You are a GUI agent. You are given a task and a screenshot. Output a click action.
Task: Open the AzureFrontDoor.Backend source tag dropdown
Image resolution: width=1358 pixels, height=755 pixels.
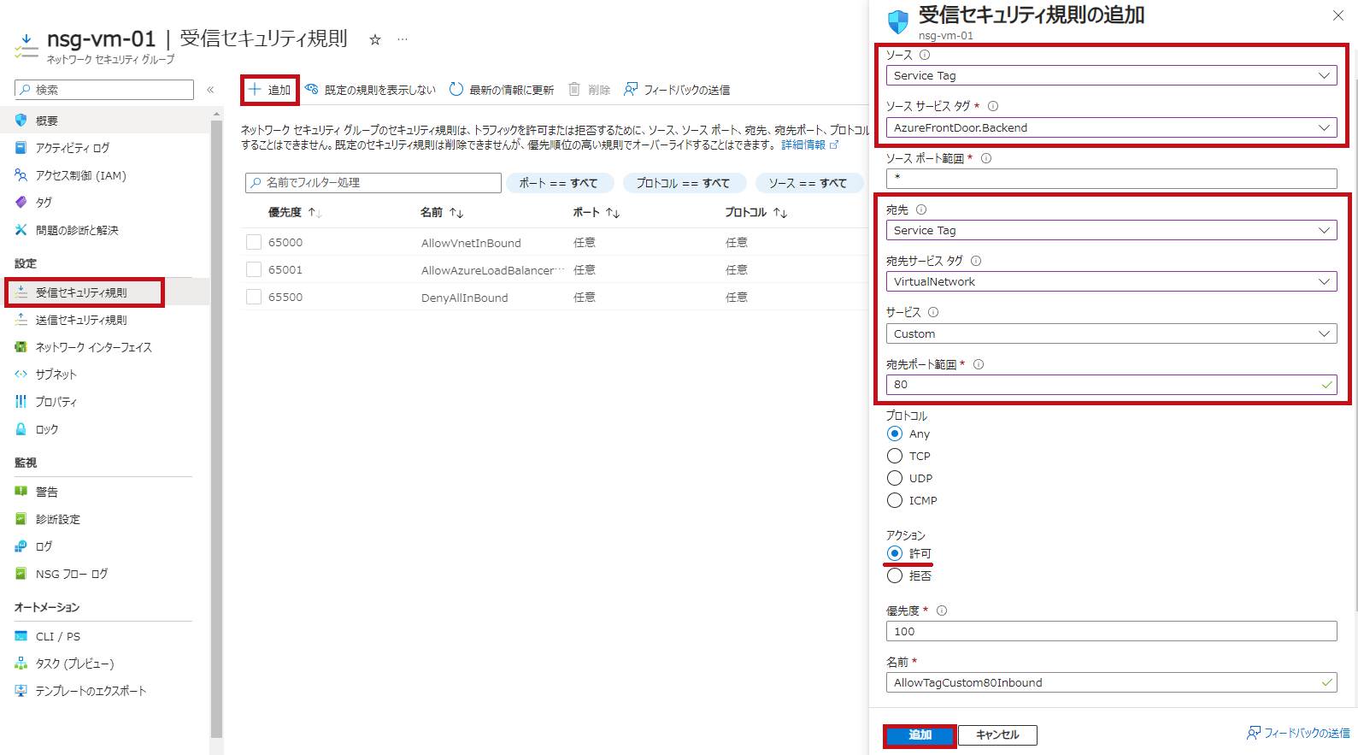click(x=1111, y=127)
